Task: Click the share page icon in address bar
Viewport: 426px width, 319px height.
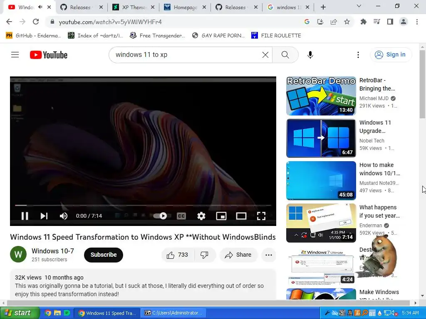Action: (334, 22)
